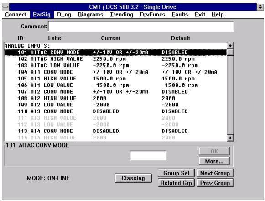The image size is (265, 201).
Task: Go to the Prev Group
Action: coord(215,183)
